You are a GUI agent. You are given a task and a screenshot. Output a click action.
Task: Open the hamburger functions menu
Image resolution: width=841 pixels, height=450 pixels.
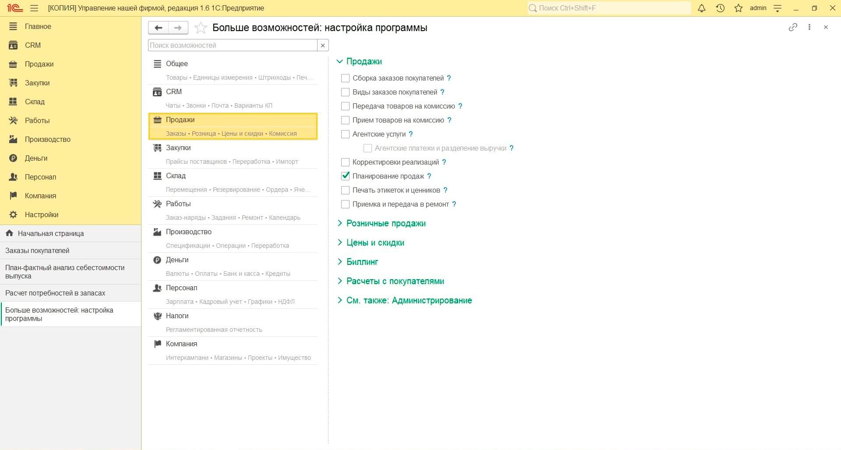34,8
